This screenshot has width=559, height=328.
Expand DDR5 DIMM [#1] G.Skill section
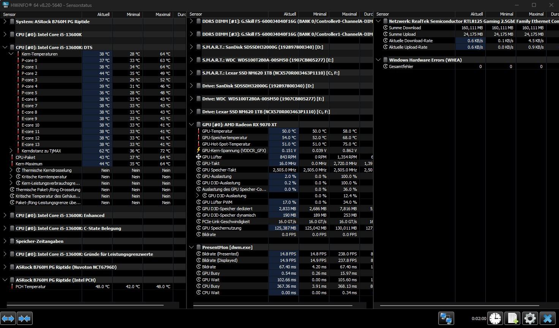pyautogui.click(x=191, y=21)
